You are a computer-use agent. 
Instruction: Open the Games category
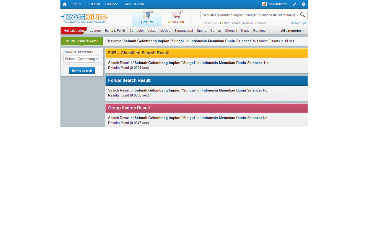(x=216, y=31)
